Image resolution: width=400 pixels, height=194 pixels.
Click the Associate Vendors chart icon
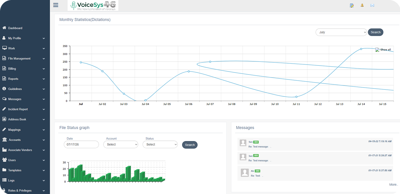[4, 150]
